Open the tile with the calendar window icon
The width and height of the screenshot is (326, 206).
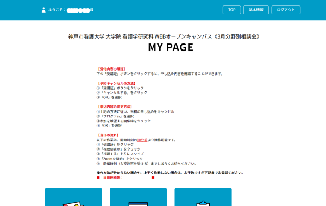(138, 197)
